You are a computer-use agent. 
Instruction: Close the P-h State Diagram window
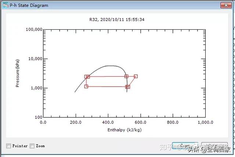(226, 6)
